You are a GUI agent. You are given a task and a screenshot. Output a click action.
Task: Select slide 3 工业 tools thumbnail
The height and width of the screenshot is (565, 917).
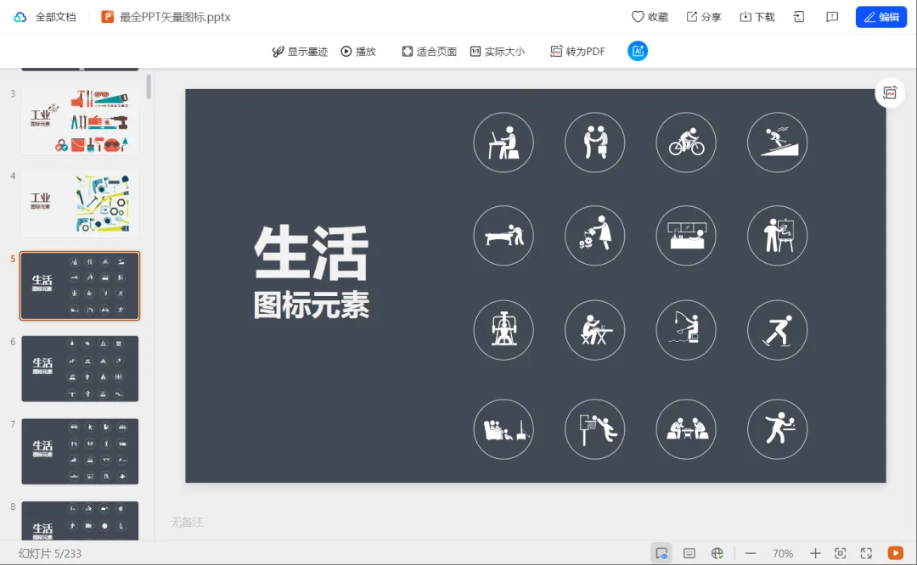point(80,121)
